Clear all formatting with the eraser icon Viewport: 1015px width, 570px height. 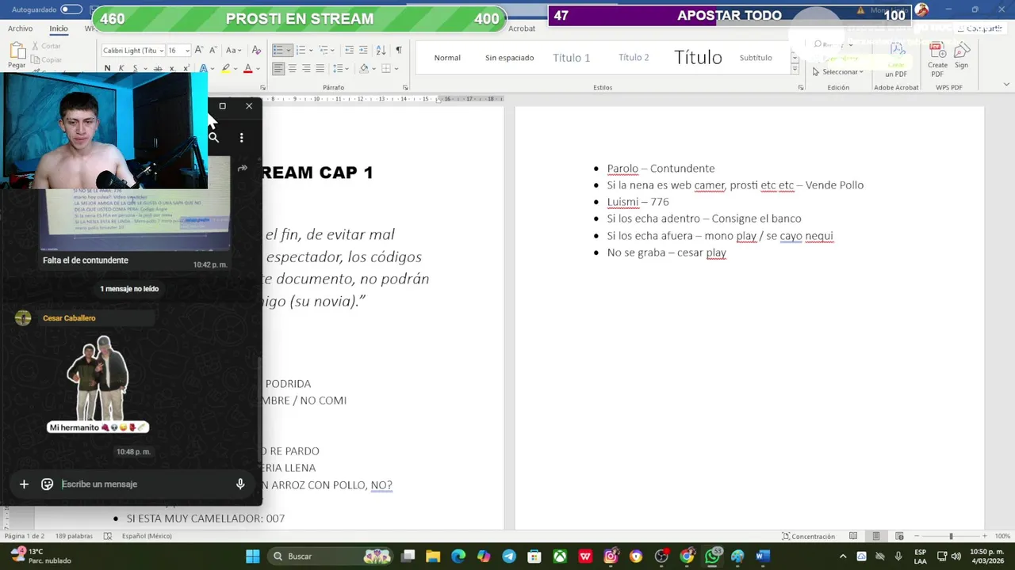tap(256, 50)
